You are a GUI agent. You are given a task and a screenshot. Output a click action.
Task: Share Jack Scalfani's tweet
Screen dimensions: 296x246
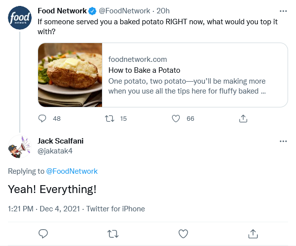click(x=253, y=234)
